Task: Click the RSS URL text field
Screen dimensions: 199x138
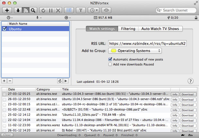Action: click(147, 44)
